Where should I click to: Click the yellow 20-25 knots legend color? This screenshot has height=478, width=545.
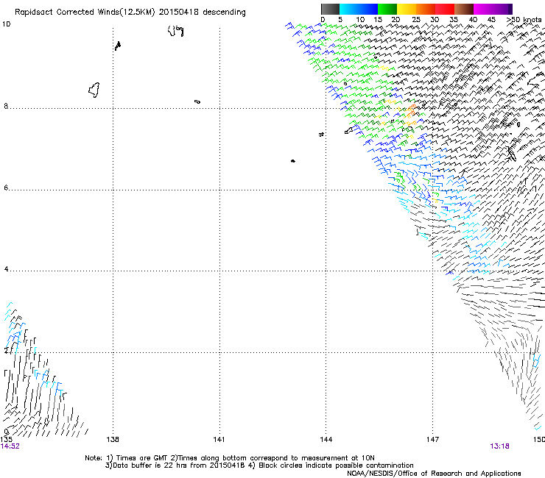(407, 9)
